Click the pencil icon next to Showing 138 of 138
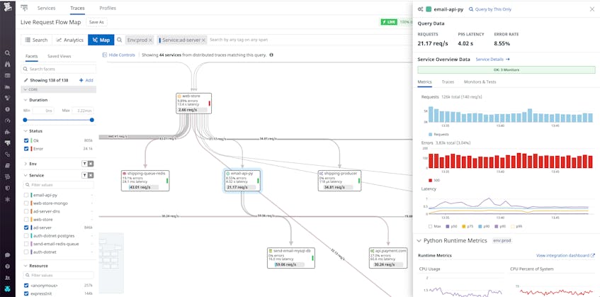This screenshot has height=297, width=600. coord(26,80)
